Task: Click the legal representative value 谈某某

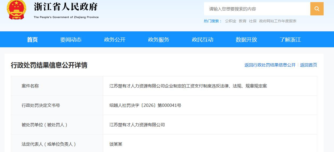Action: [x=116, y=144]
